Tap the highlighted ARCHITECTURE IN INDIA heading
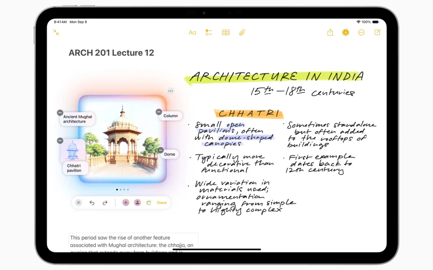This screenshot has width=433, height=270. (x=275, y=77)
